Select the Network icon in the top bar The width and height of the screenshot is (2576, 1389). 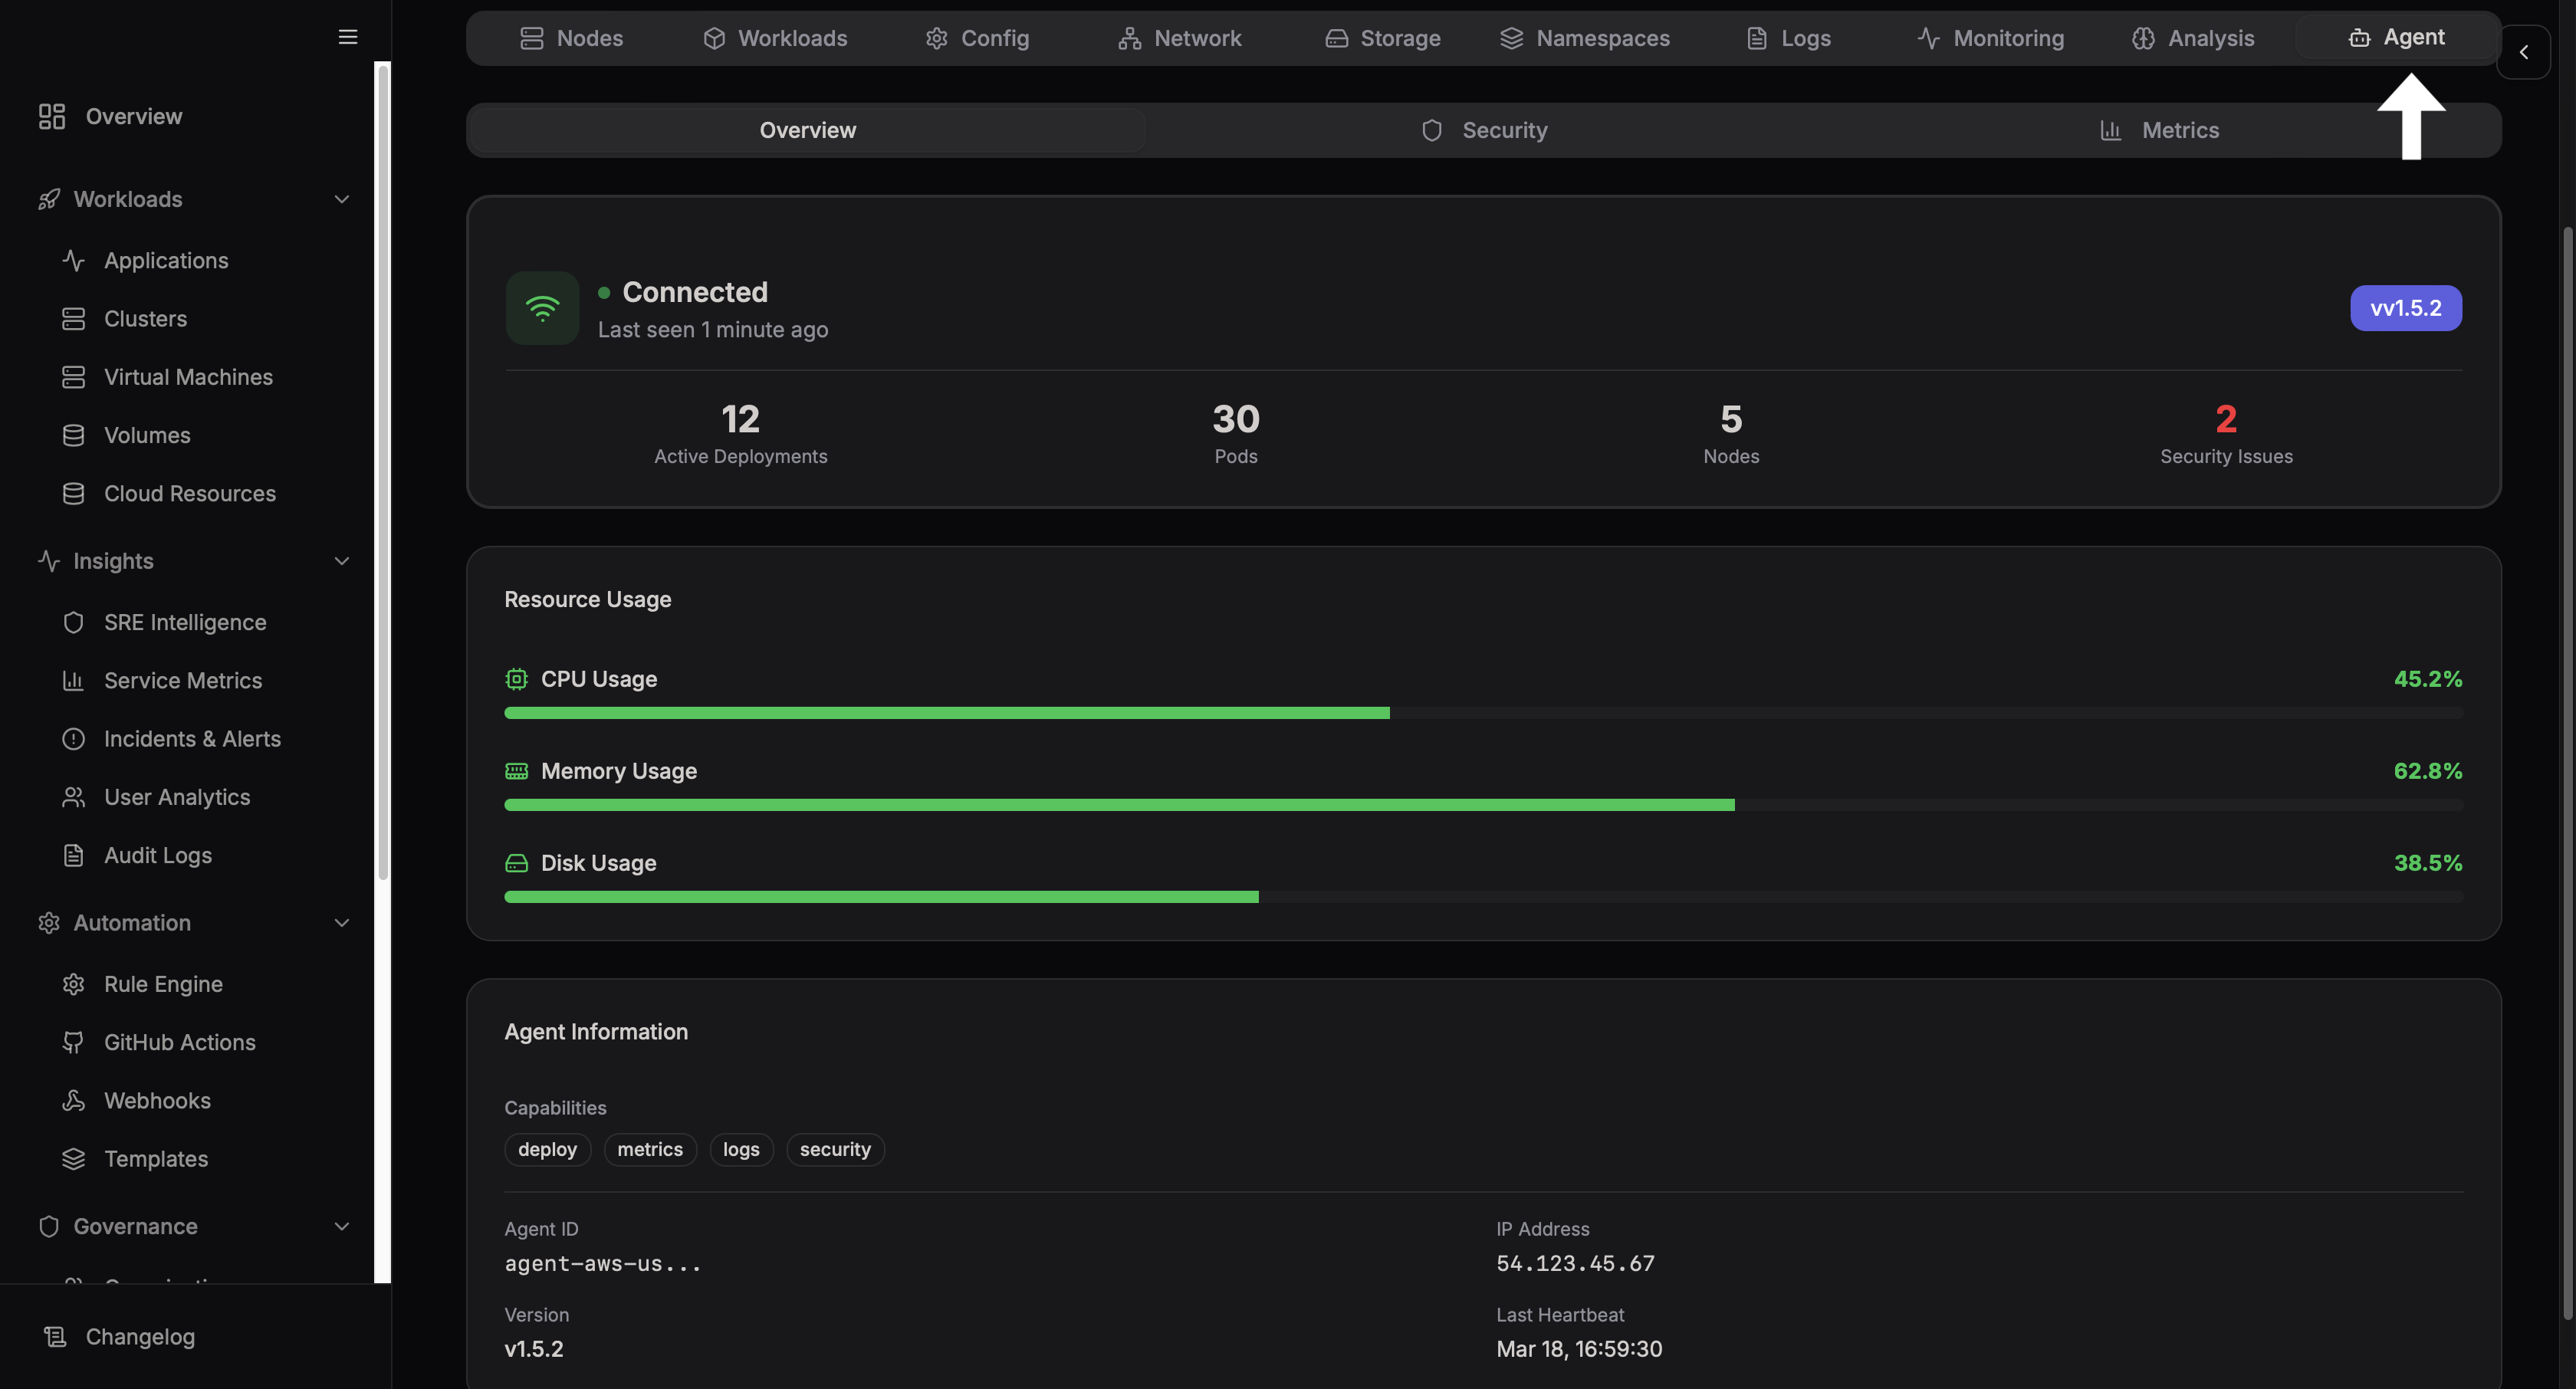coord(1129,38)
